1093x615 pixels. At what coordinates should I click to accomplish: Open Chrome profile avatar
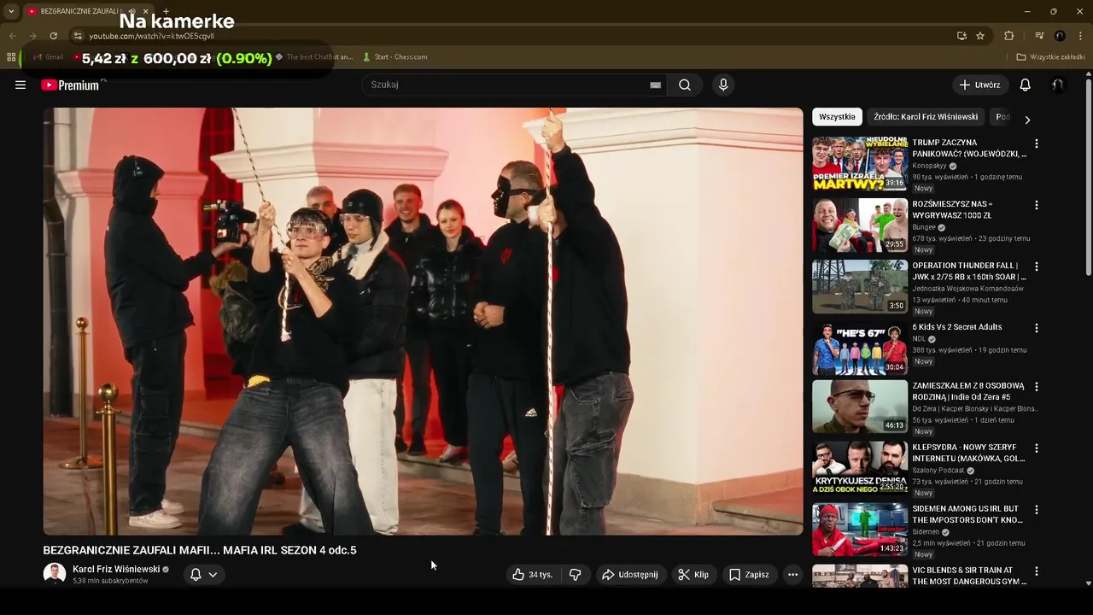(1060, 36)
